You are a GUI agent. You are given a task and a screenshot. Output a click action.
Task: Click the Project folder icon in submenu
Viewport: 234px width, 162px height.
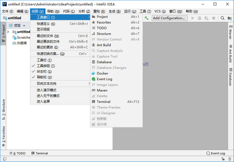pos(94,17)
